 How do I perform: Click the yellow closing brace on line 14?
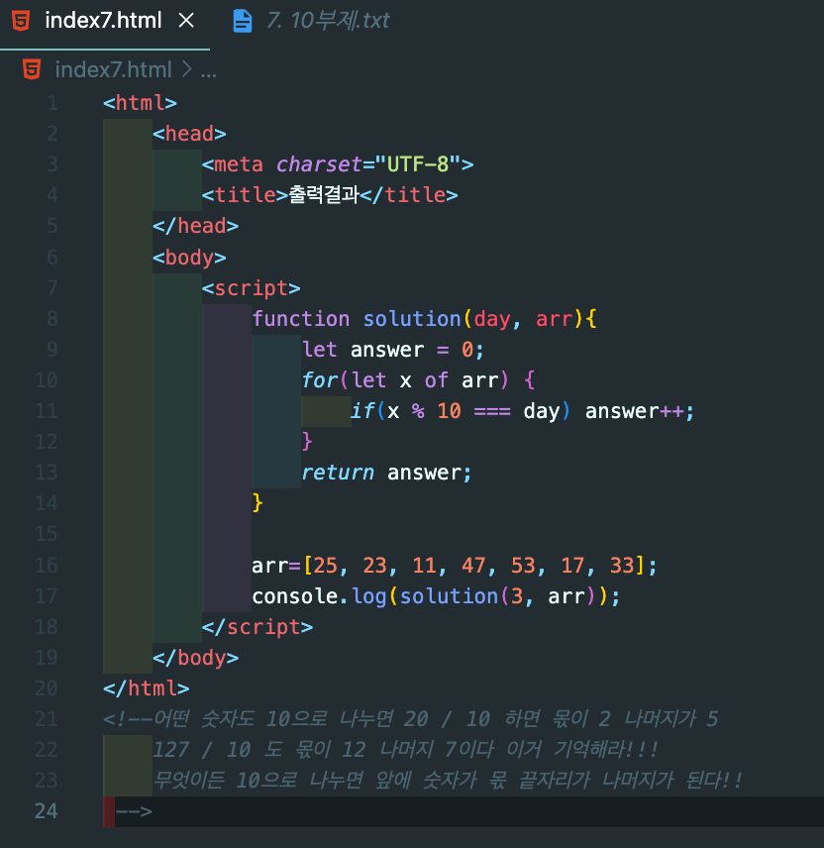coord(257,503)
